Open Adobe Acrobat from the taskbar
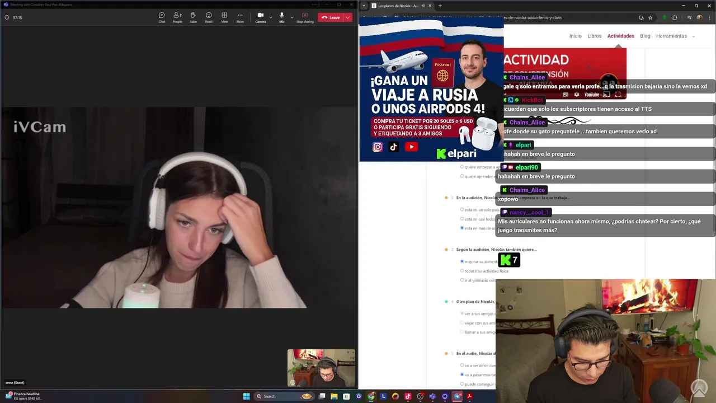The image size is (716, 403). click(x=470, y=396)
